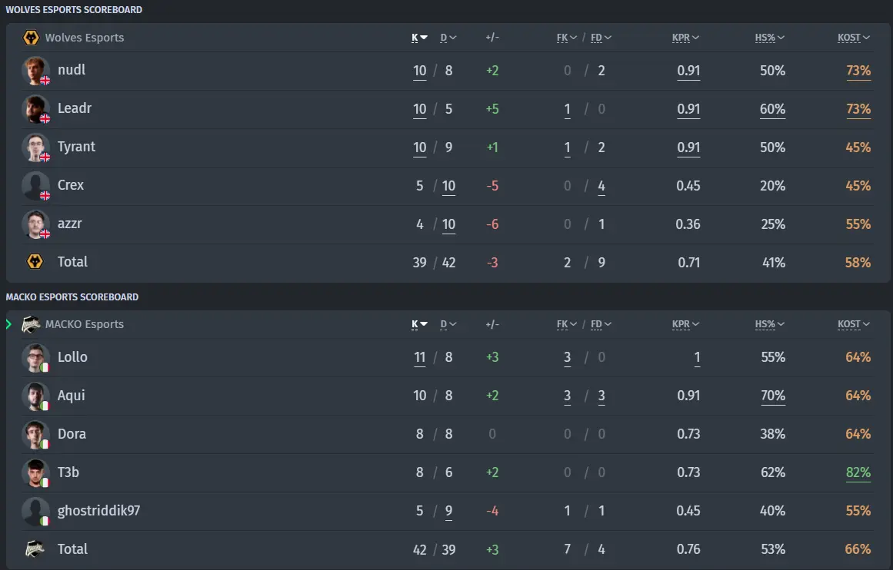The height and width of the screenshot is (570, 893).
Task: Sort Wolves table by KOST column
Action: pyautogui.click(x=853, y=38)
